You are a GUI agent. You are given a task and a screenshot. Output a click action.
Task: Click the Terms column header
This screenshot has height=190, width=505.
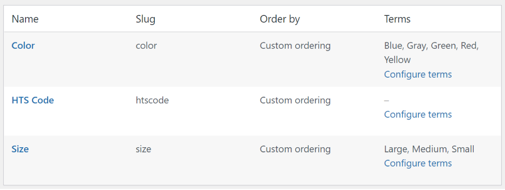[397, 19]
